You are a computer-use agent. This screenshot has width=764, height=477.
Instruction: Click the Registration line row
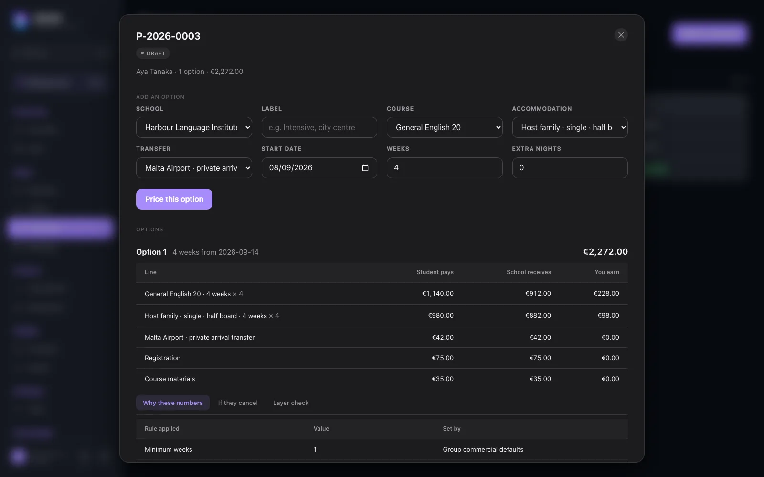[382, 358]
